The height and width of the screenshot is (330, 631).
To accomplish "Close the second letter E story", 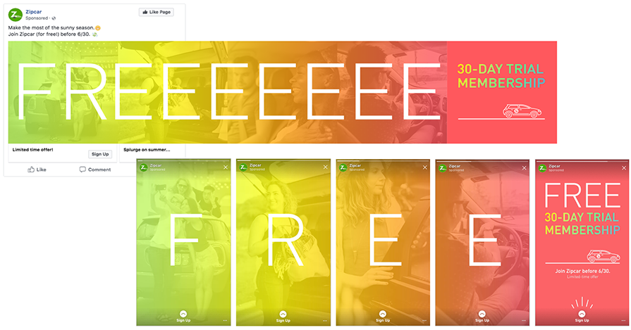I will coord(524,167).
